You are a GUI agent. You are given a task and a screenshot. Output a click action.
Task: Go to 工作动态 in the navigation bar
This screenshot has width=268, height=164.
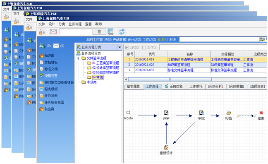coord(149,39)
